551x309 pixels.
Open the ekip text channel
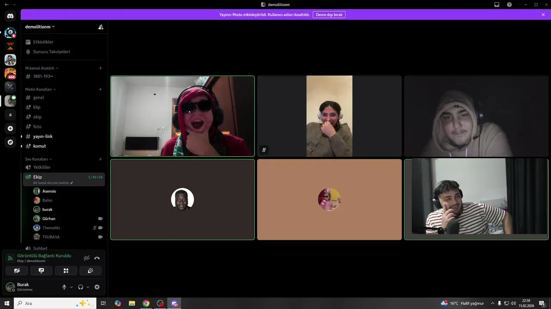pos(64,117)
